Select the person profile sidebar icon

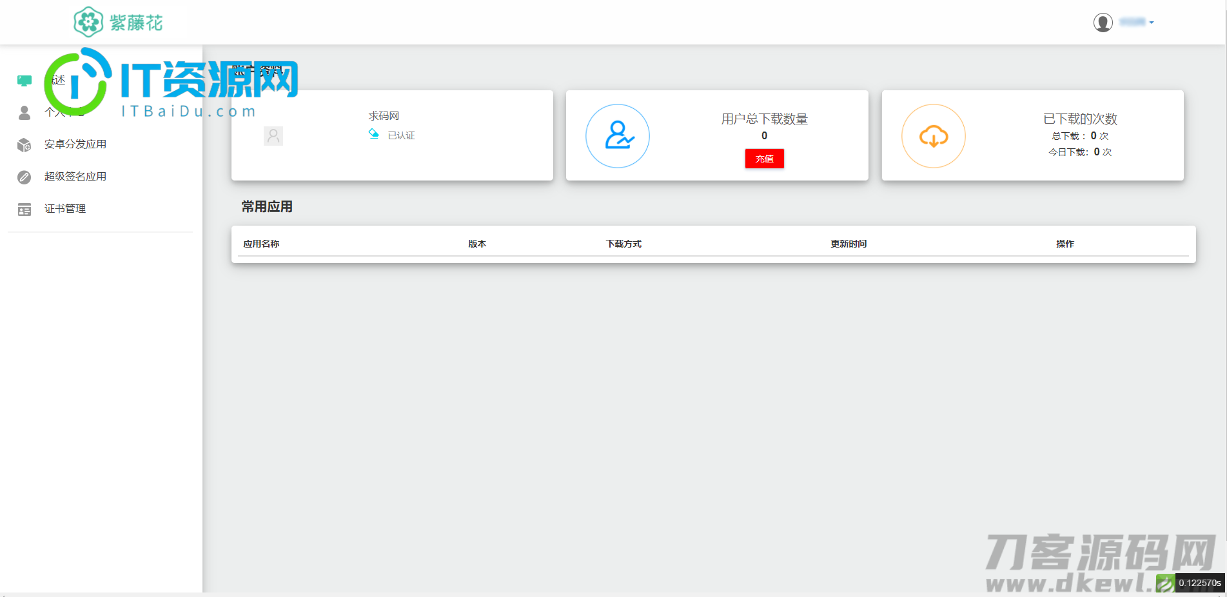25,113
